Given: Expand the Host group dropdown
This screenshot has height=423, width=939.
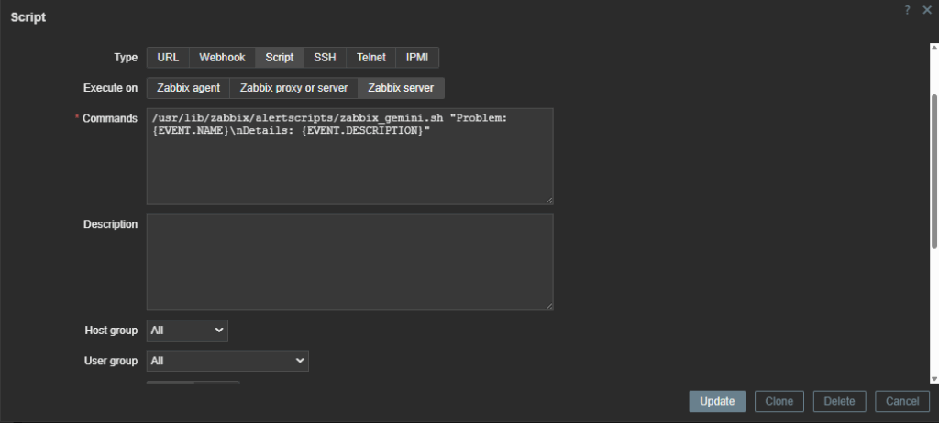Looking at the screenshot, I should click(187, 330).
